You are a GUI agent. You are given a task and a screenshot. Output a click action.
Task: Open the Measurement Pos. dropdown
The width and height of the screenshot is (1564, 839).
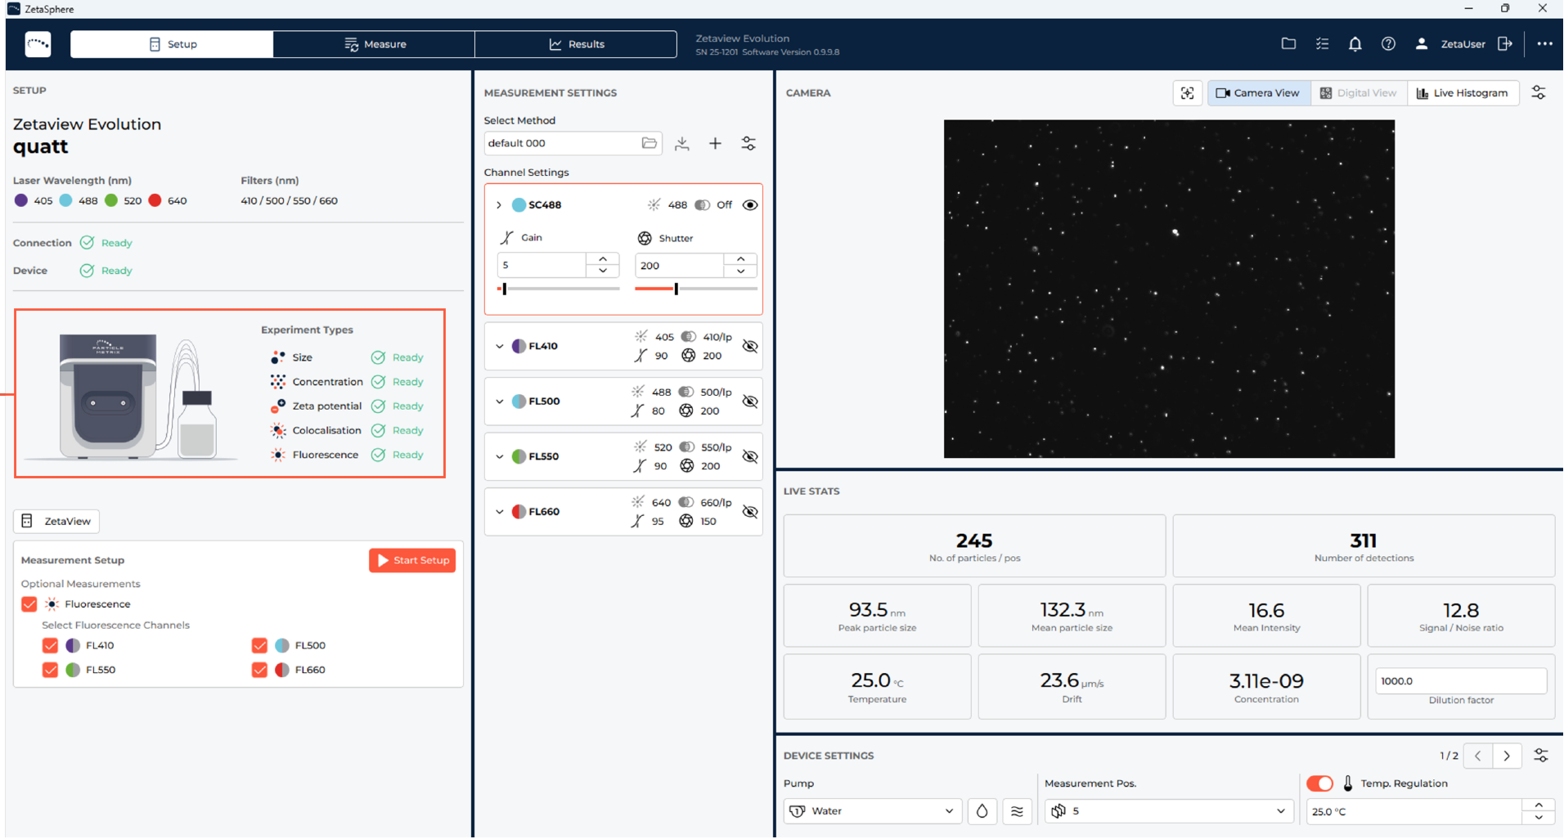point(1168,811)
